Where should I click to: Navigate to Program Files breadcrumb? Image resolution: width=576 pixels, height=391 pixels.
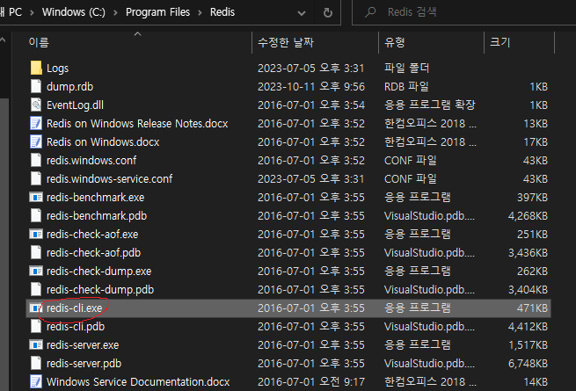[x=157, y=12]
